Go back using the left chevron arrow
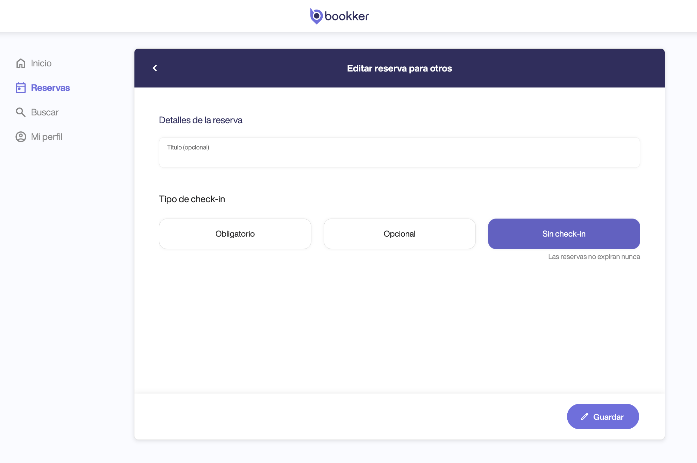 [155, 68]
